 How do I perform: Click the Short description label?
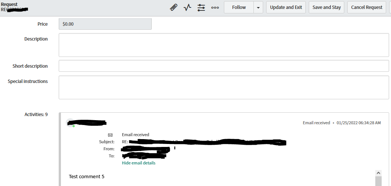30,66
